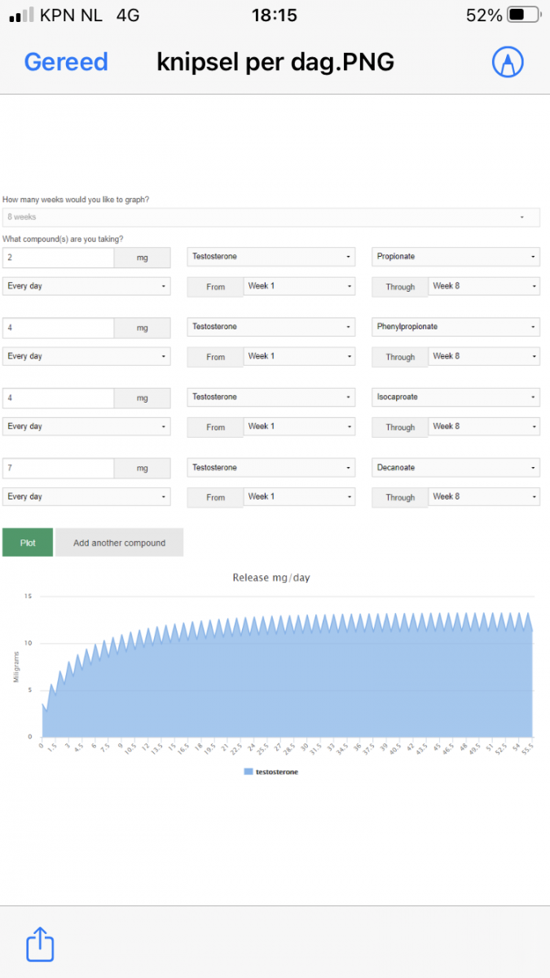Open the Isocaproate ester dropdown
Viewport: 550px width, 978px height.
455,397
